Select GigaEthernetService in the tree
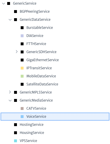 tap(43, 60)
